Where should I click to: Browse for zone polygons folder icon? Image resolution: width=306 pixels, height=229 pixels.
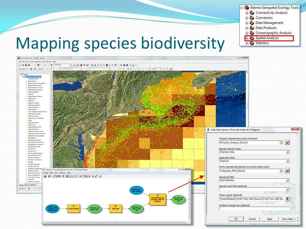point(287,142)
